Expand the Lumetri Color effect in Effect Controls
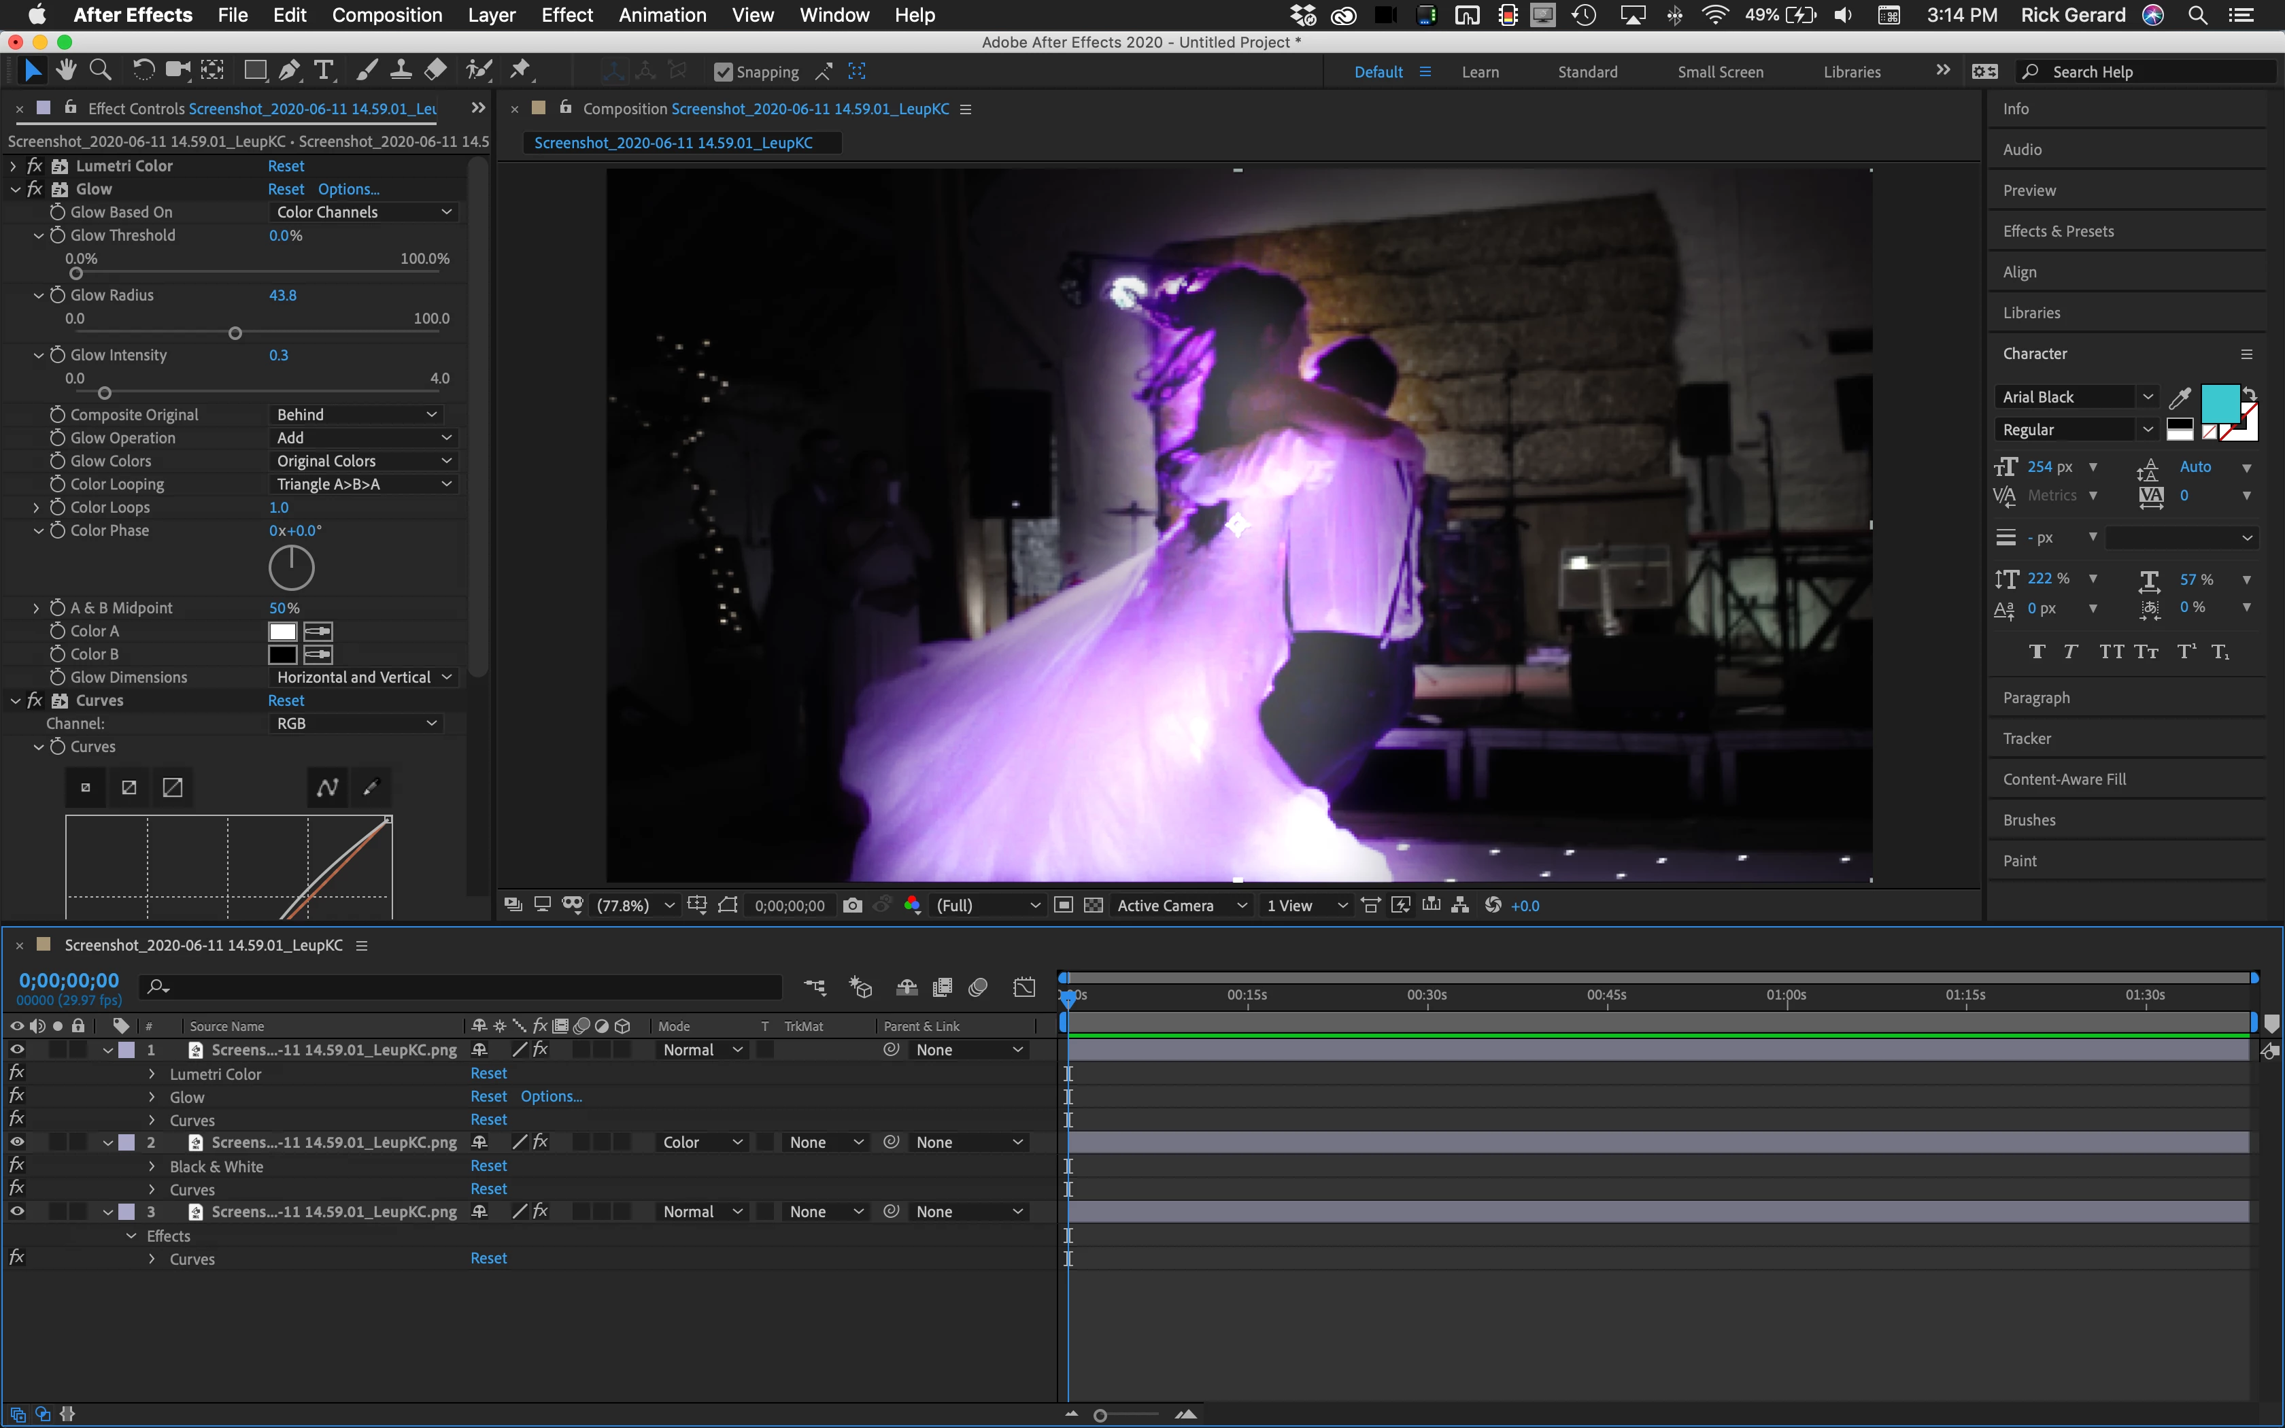Screen dimensions: 2285x1428 click(x=13, y=166)
